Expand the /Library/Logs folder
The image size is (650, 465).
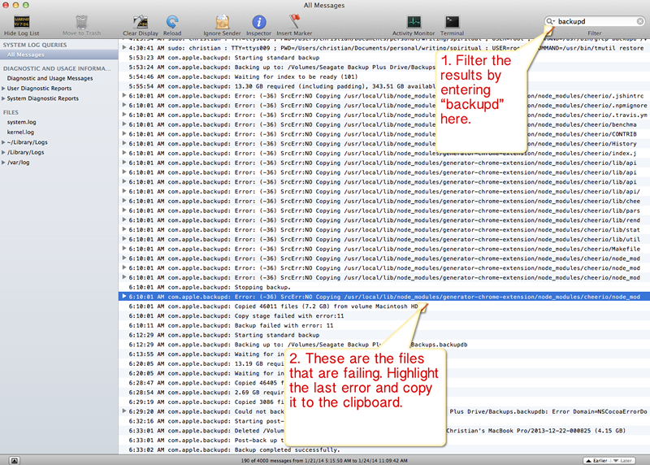pyautogui.click(x=3, y=152)
